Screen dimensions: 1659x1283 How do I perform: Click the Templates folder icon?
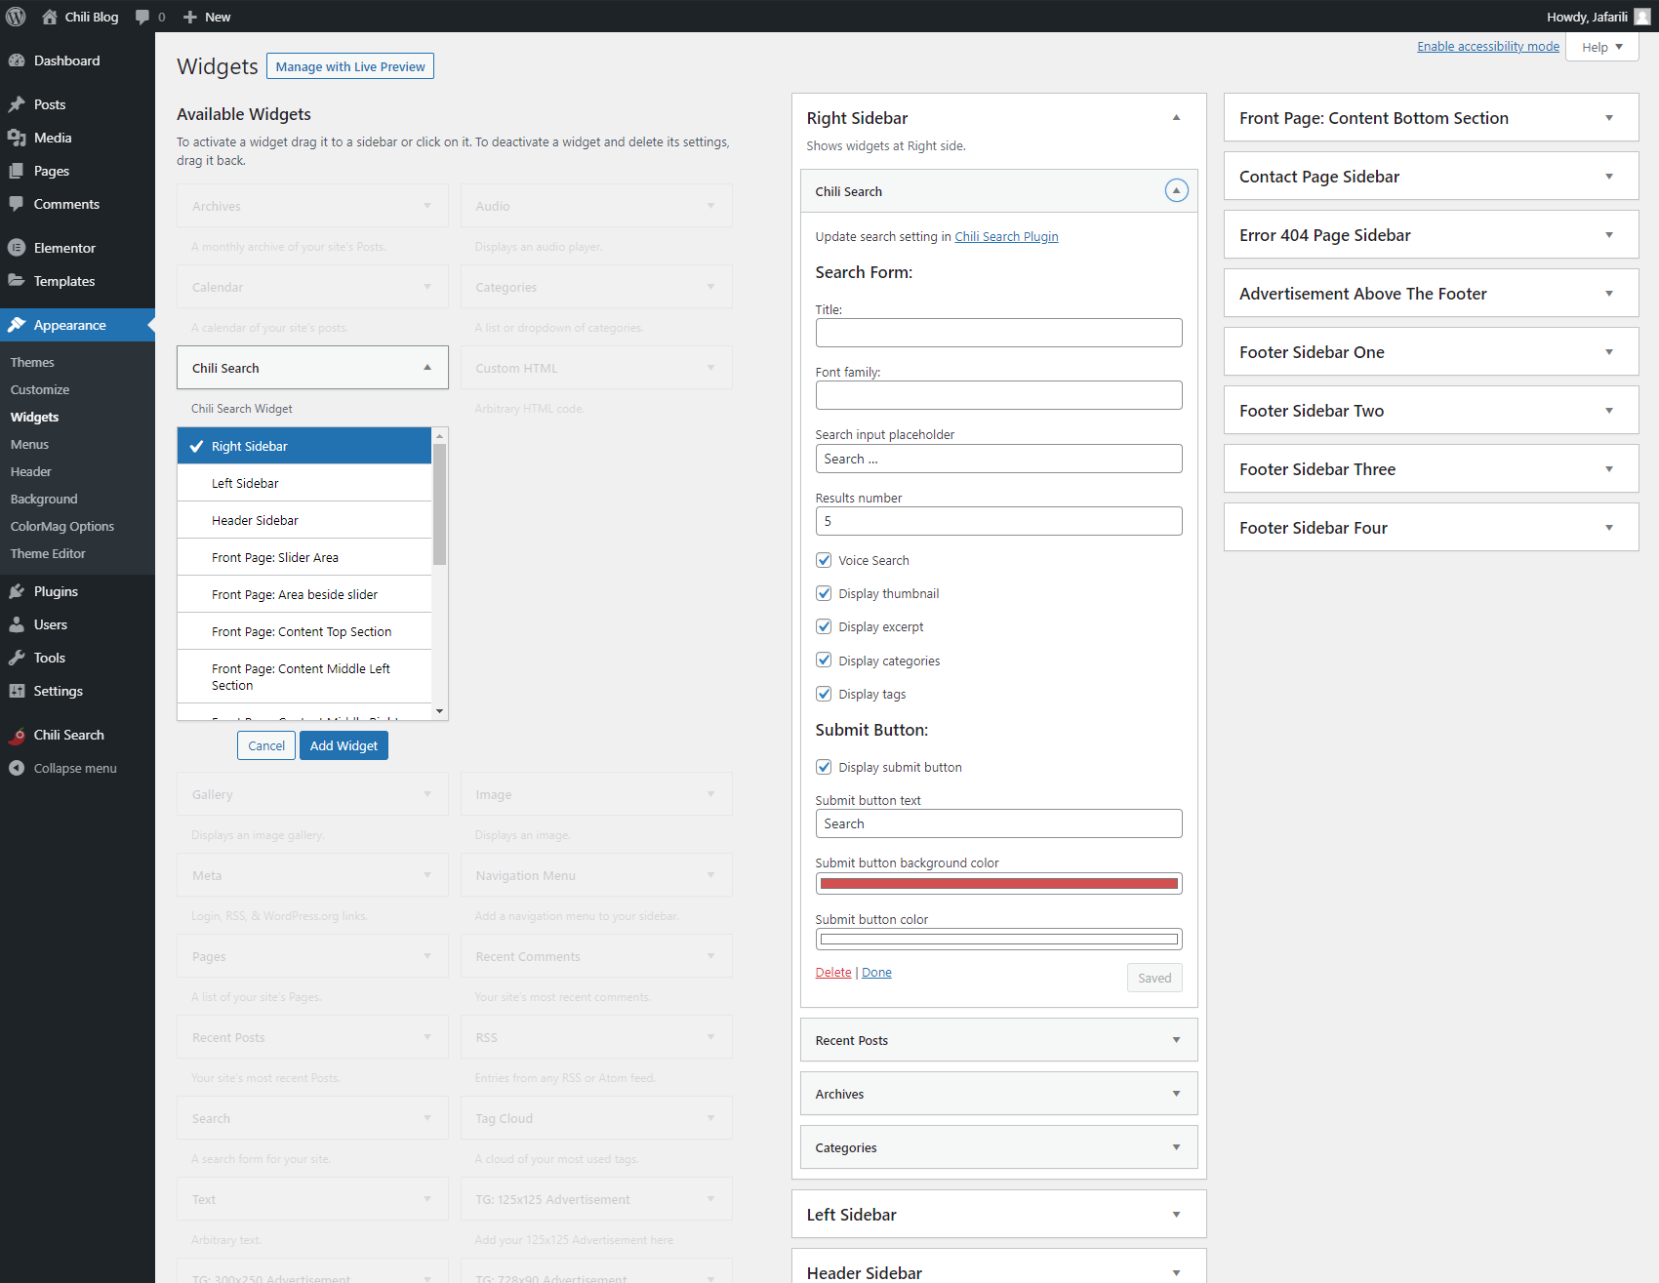[17, 281]
